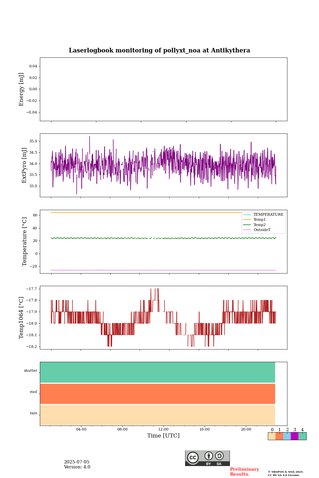Image resolution: width=319 pixels, height=478 pixels.
Task: Click the -17.7 tick on Temp1064 axis
Action: pos(32,289)
